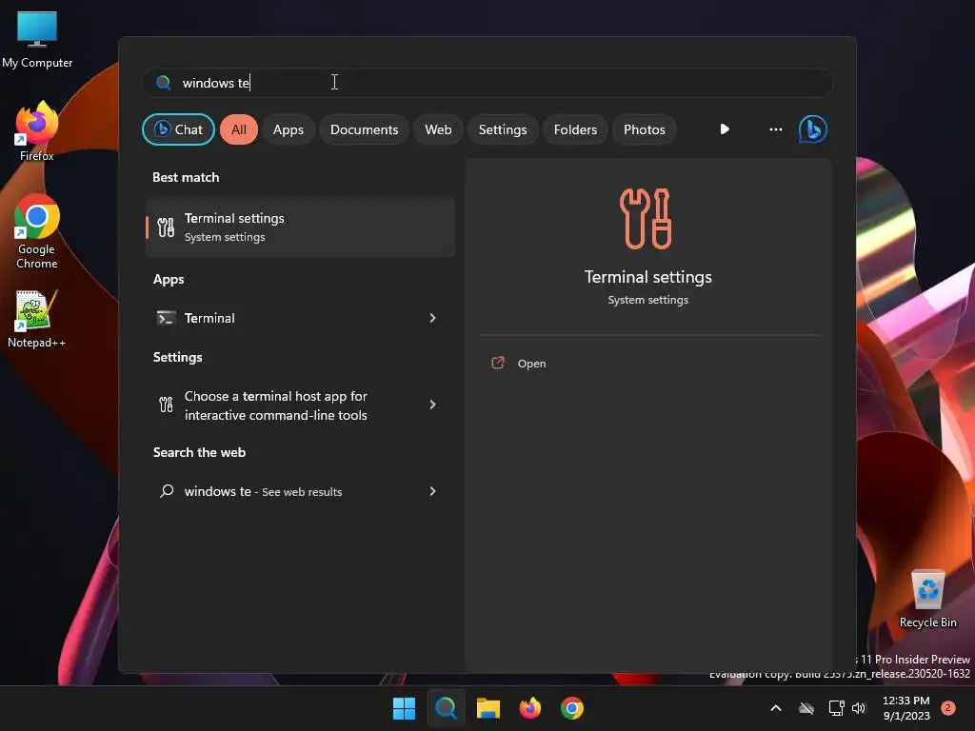Click the Search icon in taskbar

click(x=446, y=708)
